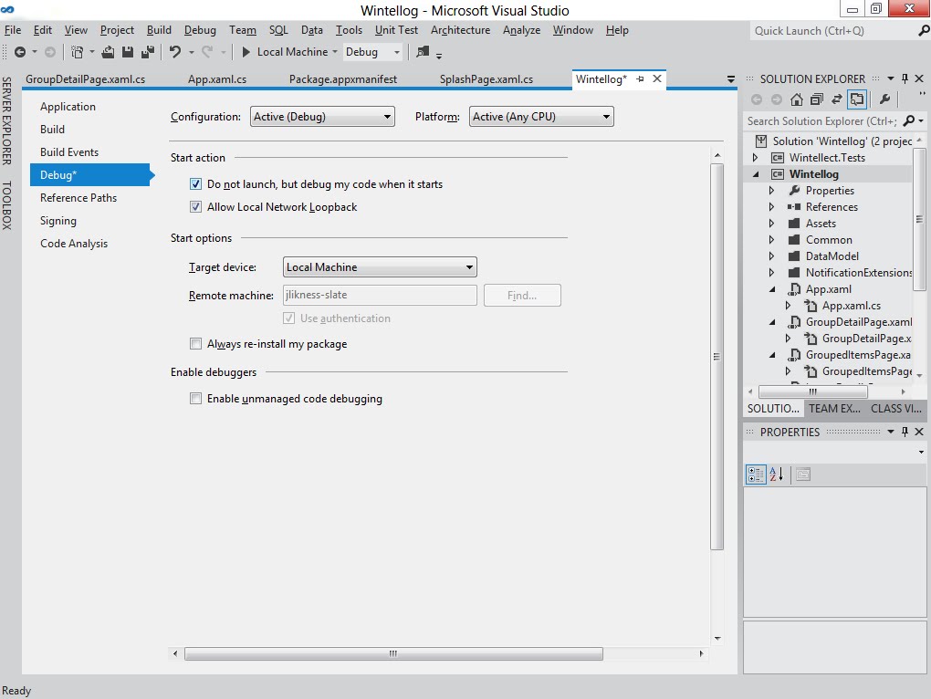Open the Local Machine dropdown arrow in toolbar
Viewport: 931px width, 699px height.
(335, 52)
